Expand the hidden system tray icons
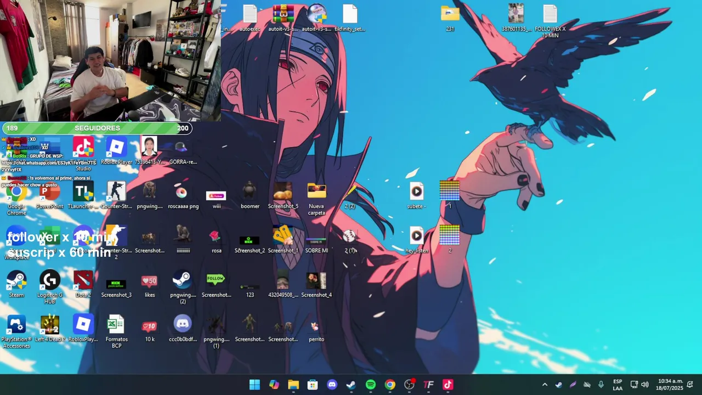The image size is (702, 395). point(545,385)
